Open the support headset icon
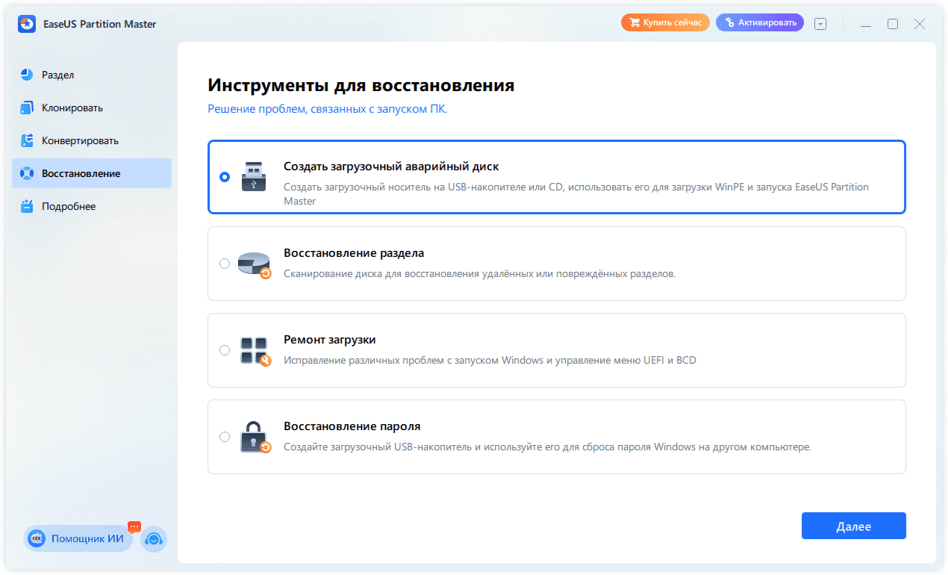Image resolution: width=948 pixels, height=575 pixels. (153, 538)
